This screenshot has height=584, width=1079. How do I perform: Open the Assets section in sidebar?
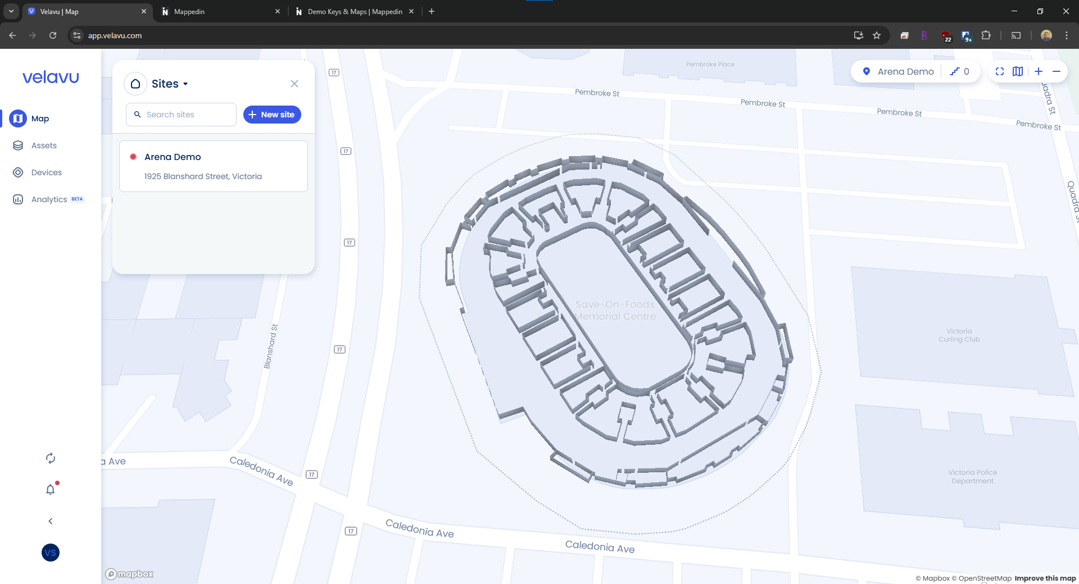43,145
